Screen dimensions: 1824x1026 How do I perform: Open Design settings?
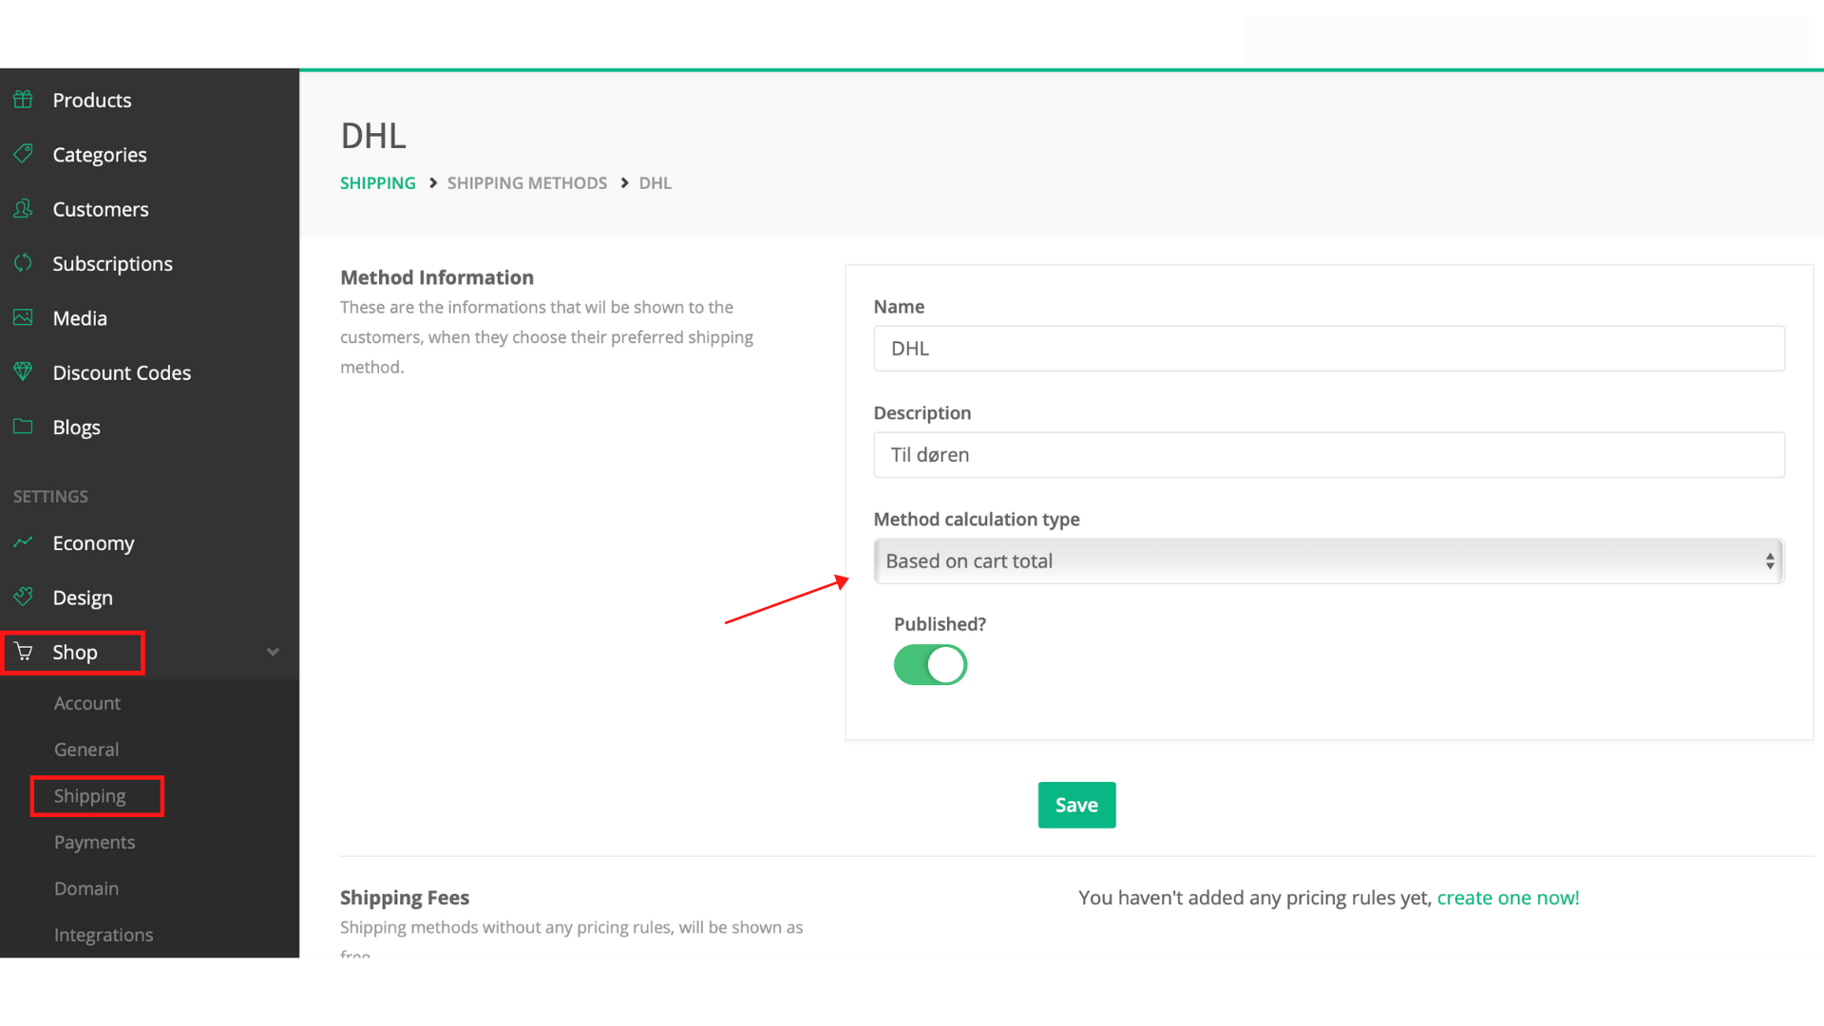pyautogui.click(x=83, y=598)
